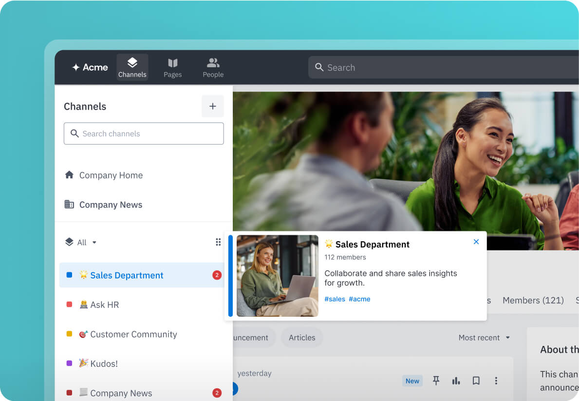Open the Most recent sort dropdown
The image size is (579, 401).
point(484,338)
